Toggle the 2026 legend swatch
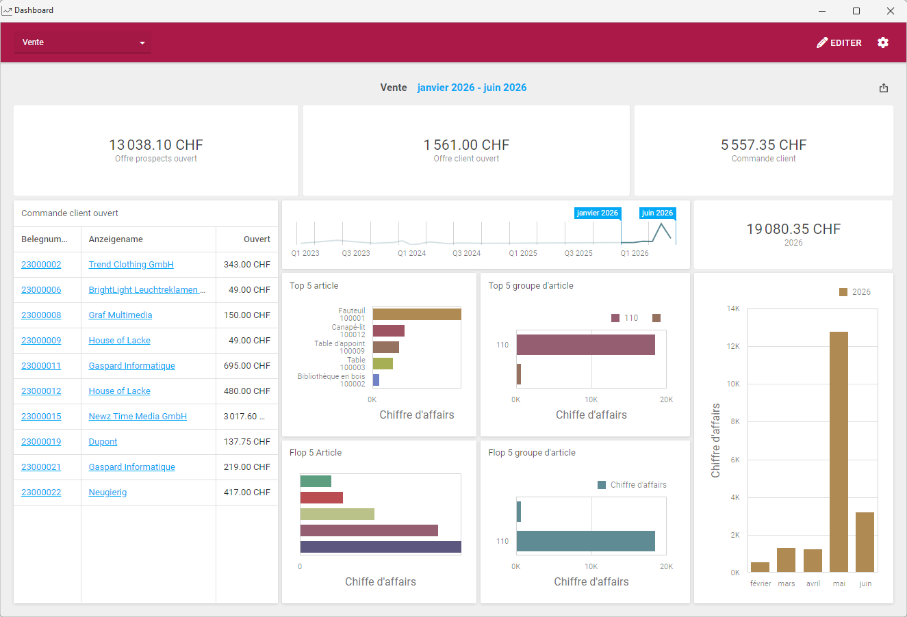Image resolution: width=907 pixels, height=617 pixels. point(843,292)
